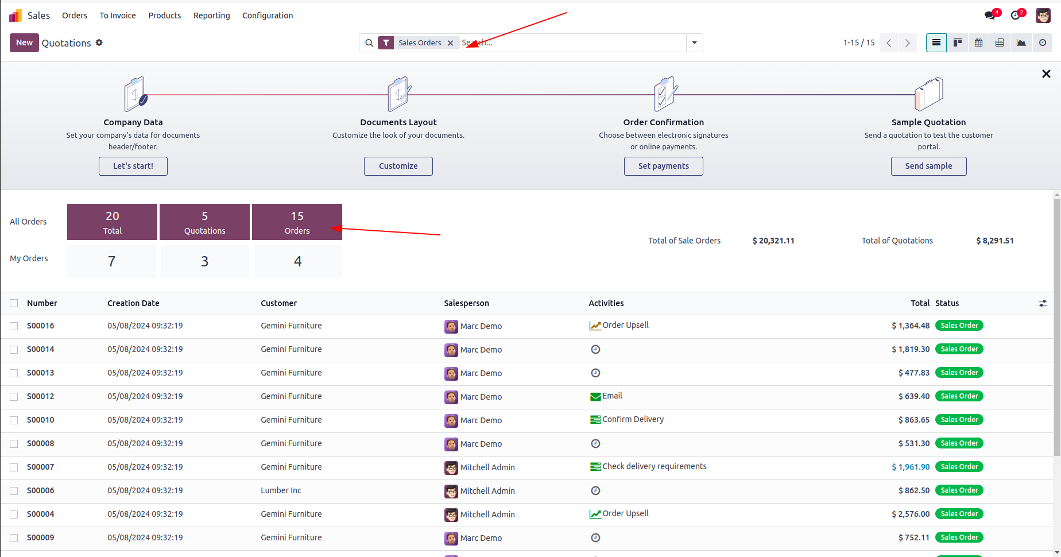Switch to Pivot table view

click(1000, 42)
